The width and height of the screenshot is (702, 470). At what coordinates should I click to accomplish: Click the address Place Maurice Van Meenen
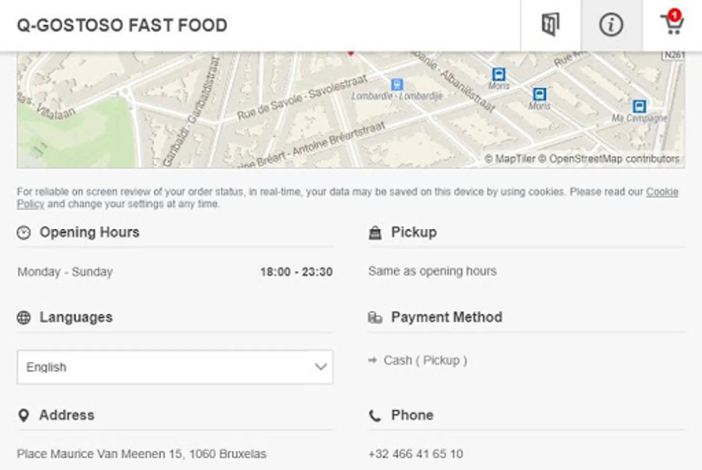pyautogui.click(x=141, y=454)
